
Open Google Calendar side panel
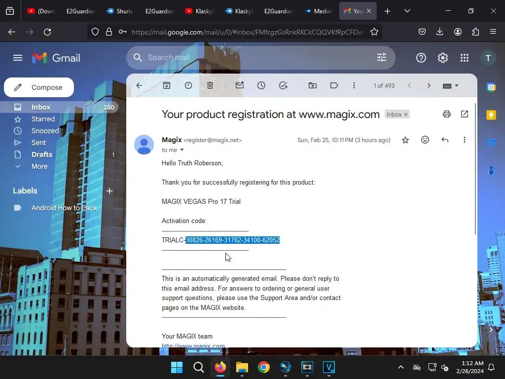click(x=491, y=87)
